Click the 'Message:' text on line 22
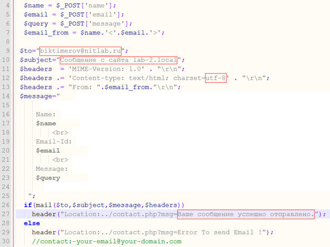Viewport: 330px width, 247px height. (x=52, y=169)
